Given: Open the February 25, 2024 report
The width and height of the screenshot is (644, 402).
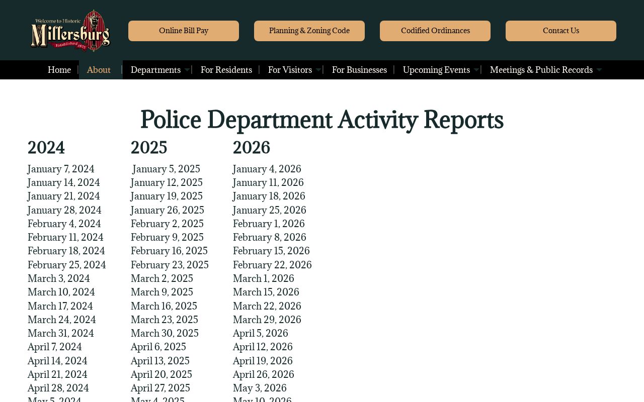Looking at the screenshot, I should pyautogui.click(x=67, y=265).
